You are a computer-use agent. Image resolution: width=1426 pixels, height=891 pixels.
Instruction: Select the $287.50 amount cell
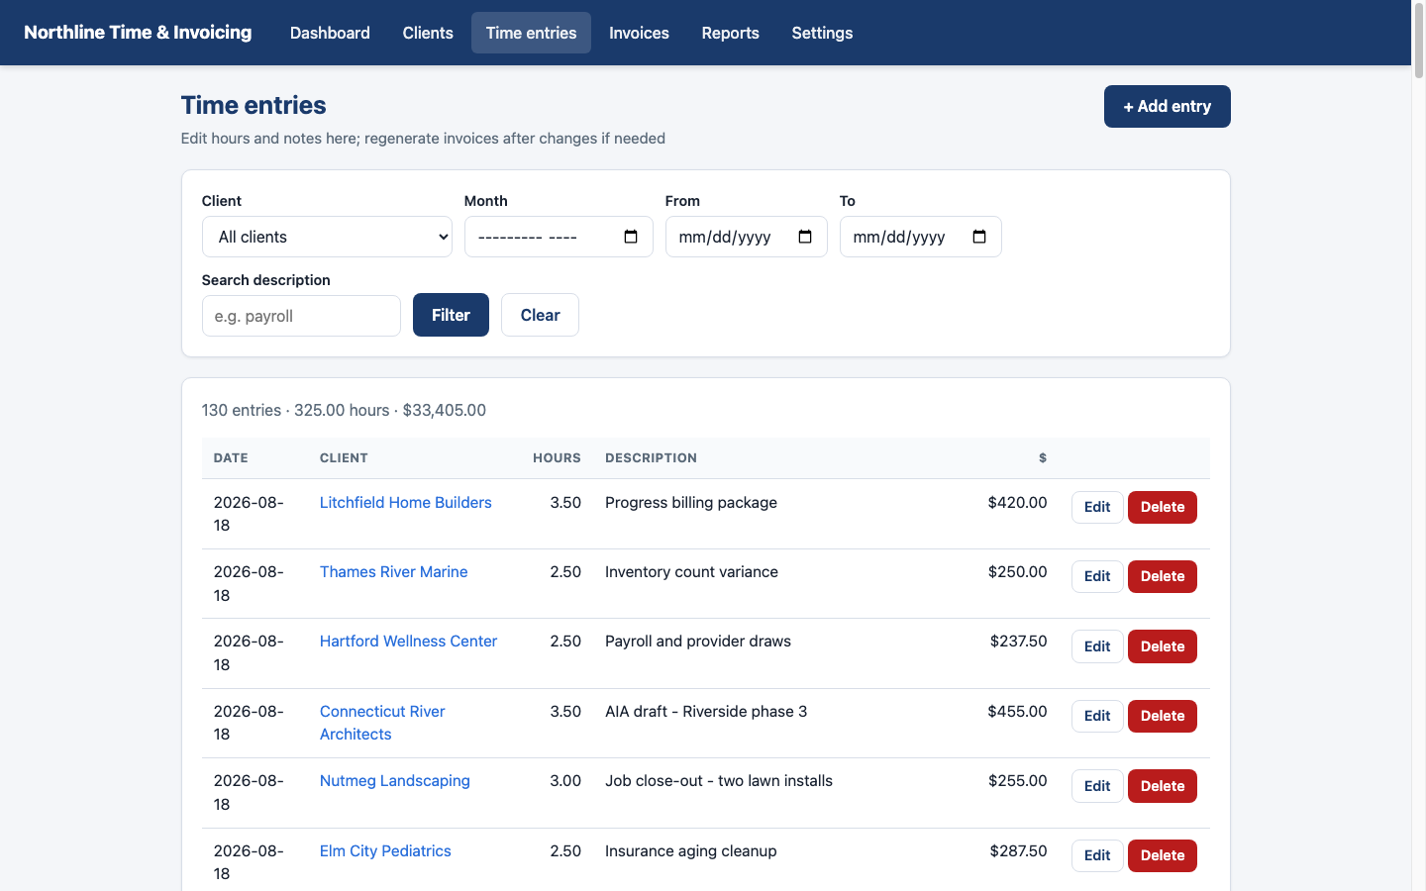[x=1018, y=850]
